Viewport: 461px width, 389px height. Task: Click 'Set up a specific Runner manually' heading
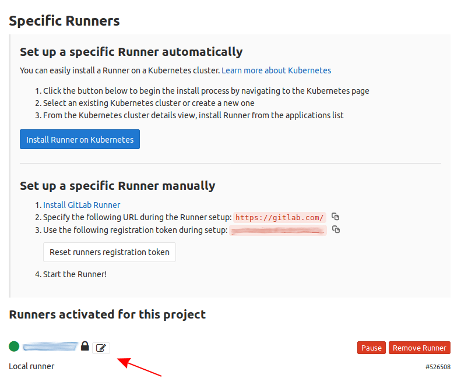pyautogui.click(x=118, y=186)
